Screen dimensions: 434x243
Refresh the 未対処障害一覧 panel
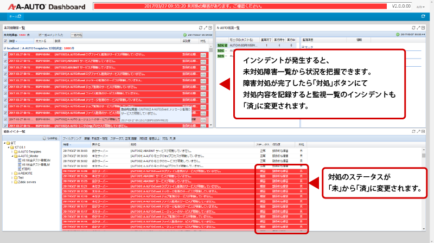point(201,28)
